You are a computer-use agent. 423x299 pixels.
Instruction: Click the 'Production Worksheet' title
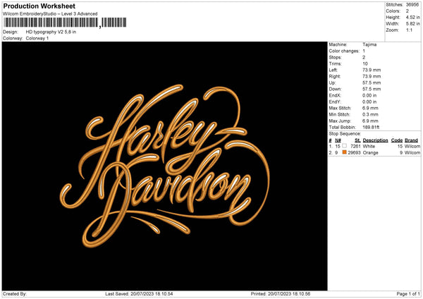tap(39, 6)
